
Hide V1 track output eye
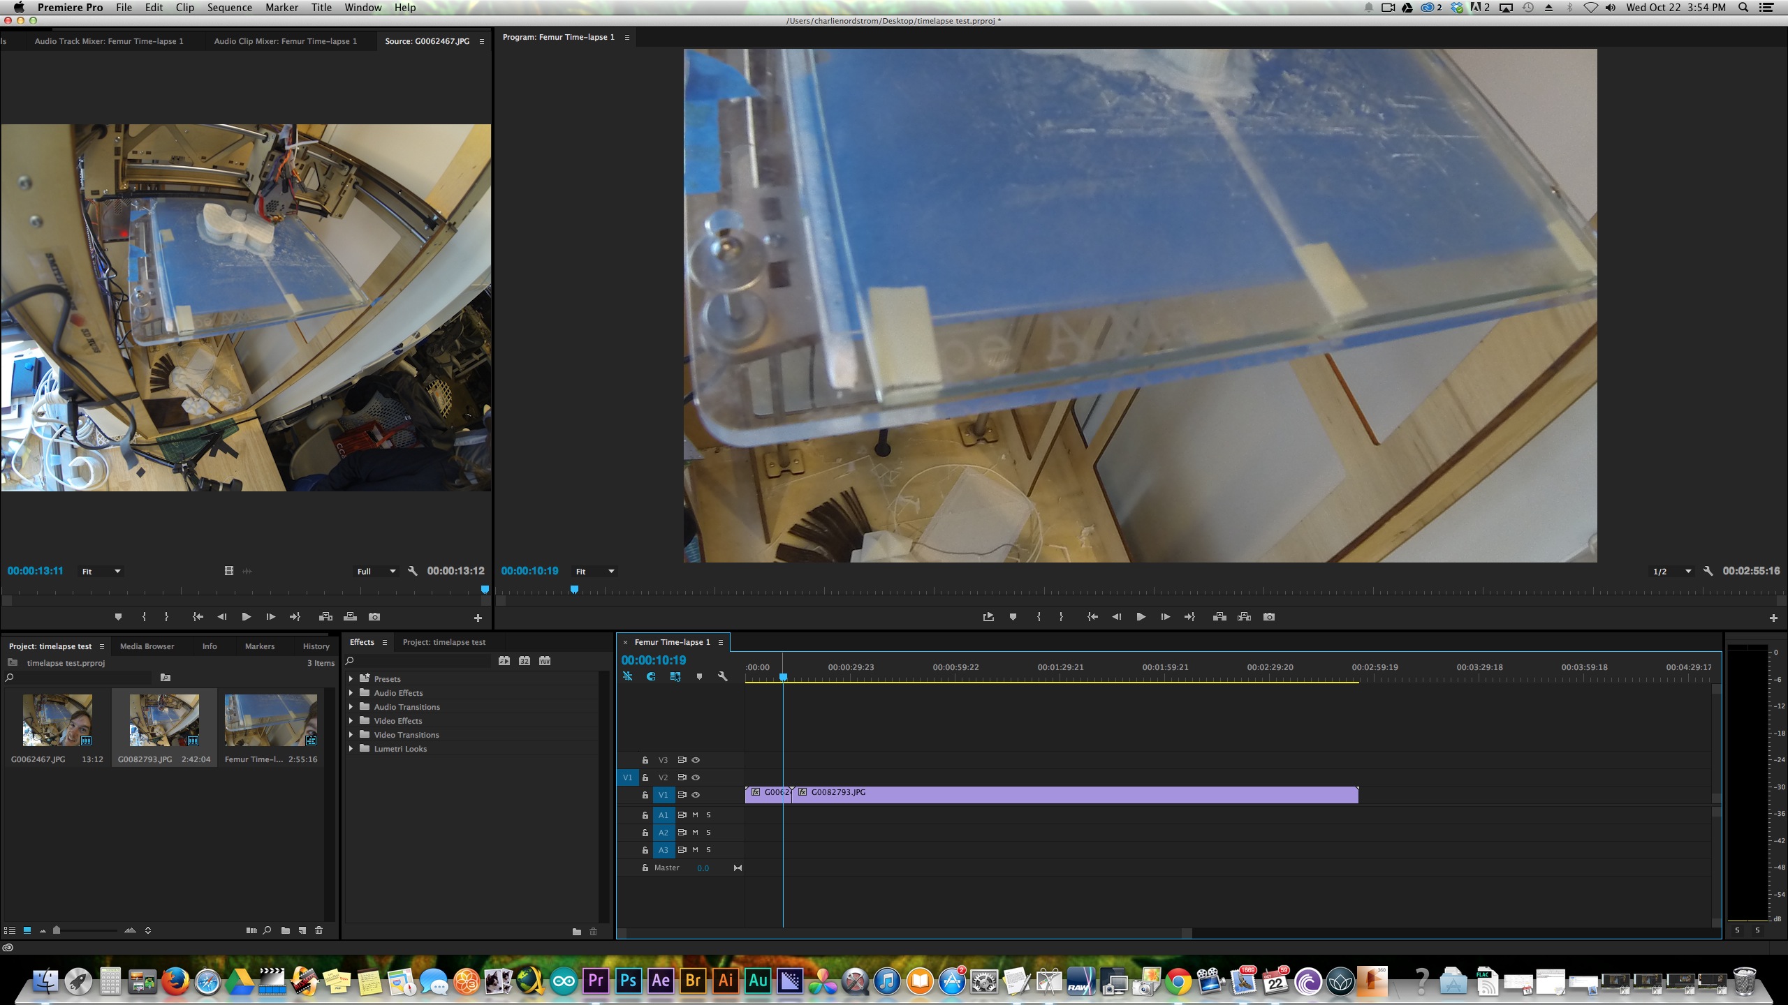tap(696, 795)
